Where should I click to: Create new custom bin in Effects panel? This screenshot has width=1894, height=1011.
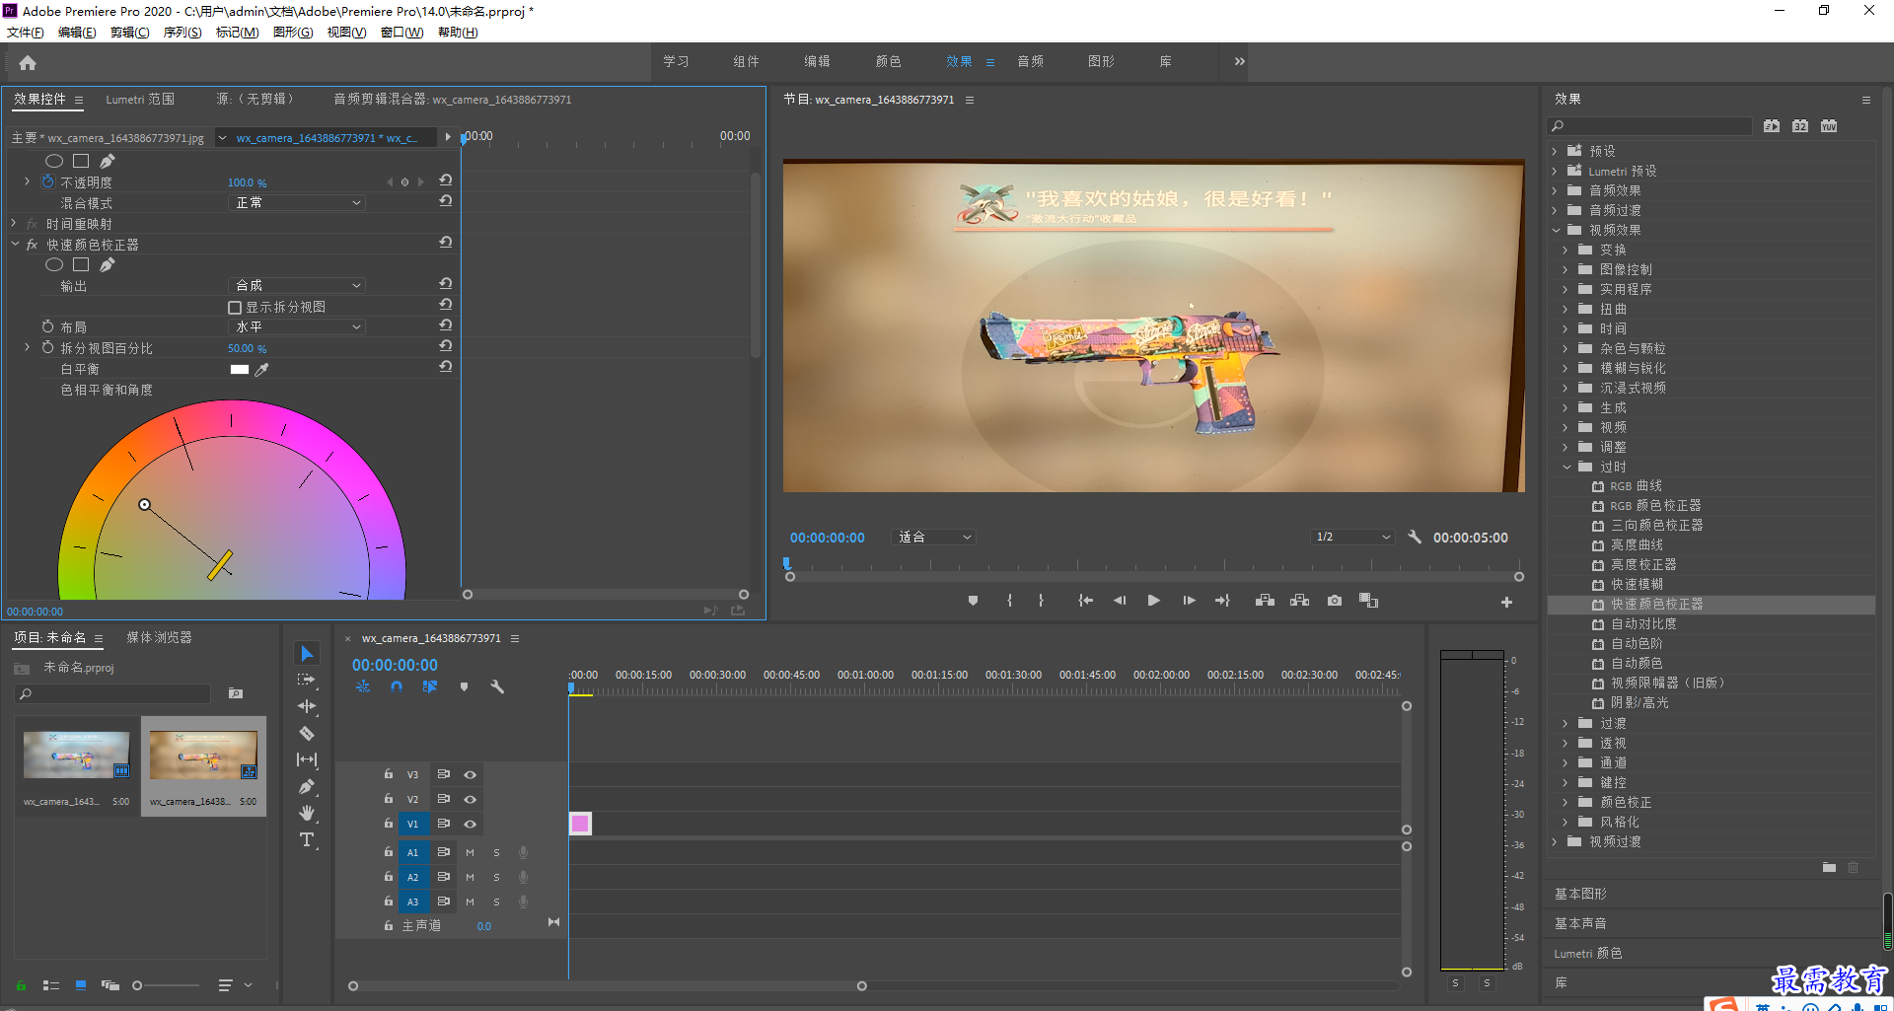1829,867
